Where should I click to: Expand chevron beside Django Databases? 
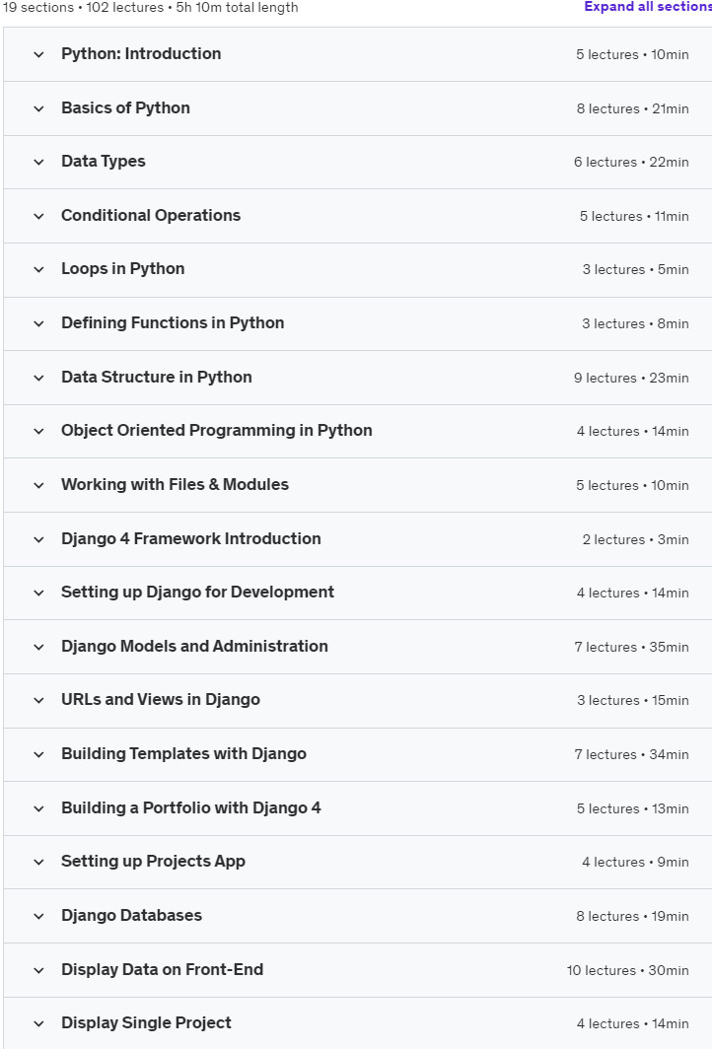click(x=38, y=917)
